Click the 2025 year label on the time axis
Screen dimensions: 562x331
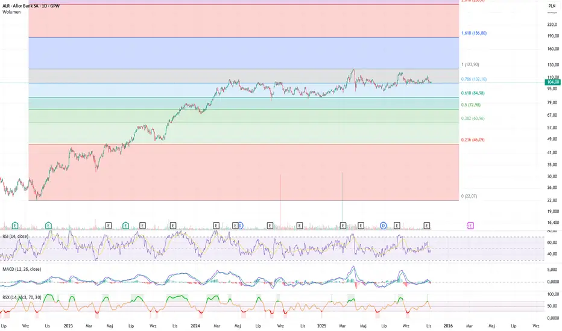pyautogui.click(x=322, y=326)
